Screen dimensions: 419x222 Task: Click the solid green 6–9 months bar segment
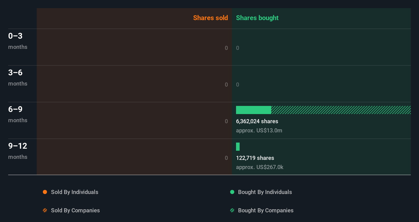pos(253,110)
